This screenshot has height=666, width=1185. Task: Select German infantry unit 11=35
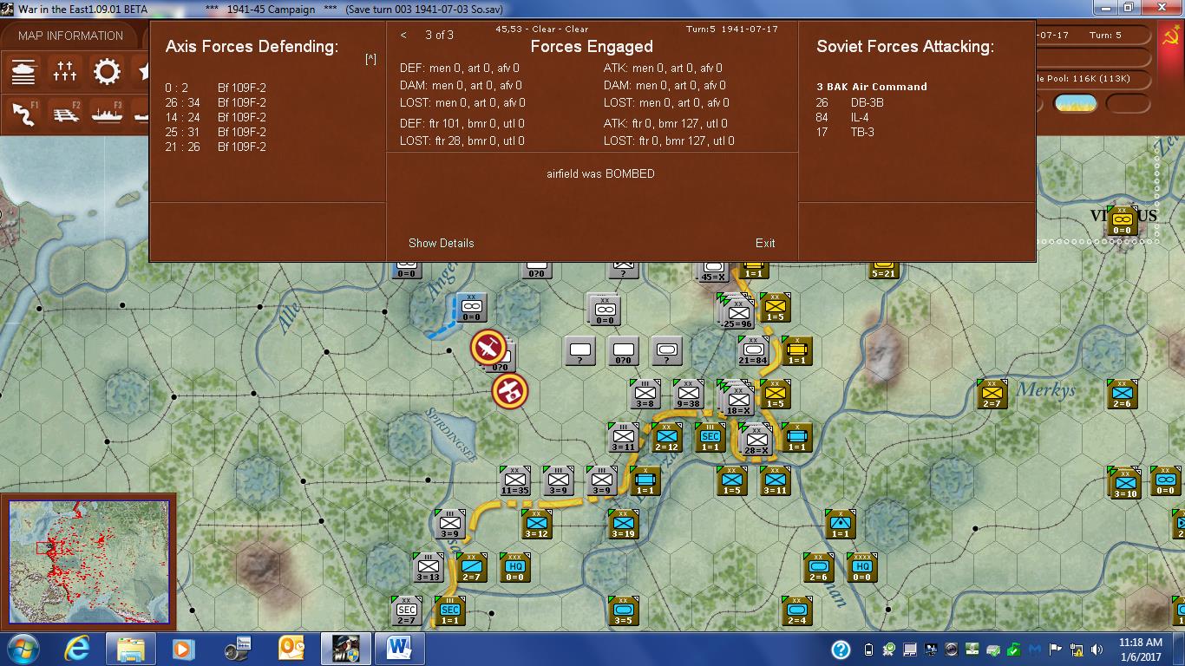click(515, 481)
